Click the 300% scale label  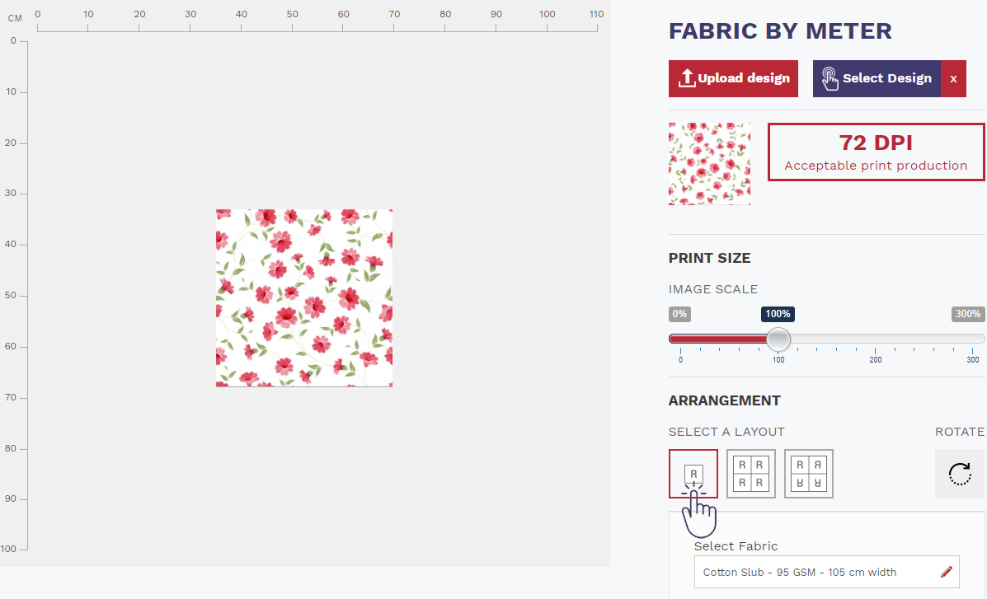click(967, 314)
